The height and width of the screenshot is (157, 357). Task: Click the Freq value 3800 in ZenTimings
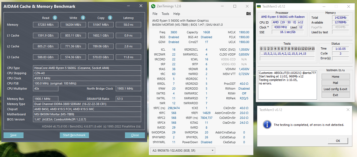(x=174, y=32)
